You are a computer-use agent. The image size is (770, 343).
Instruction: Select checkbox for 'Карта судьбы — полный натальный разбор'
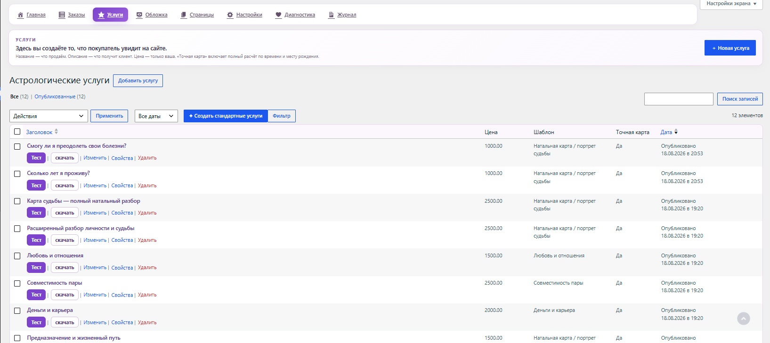tap(17, 201)
